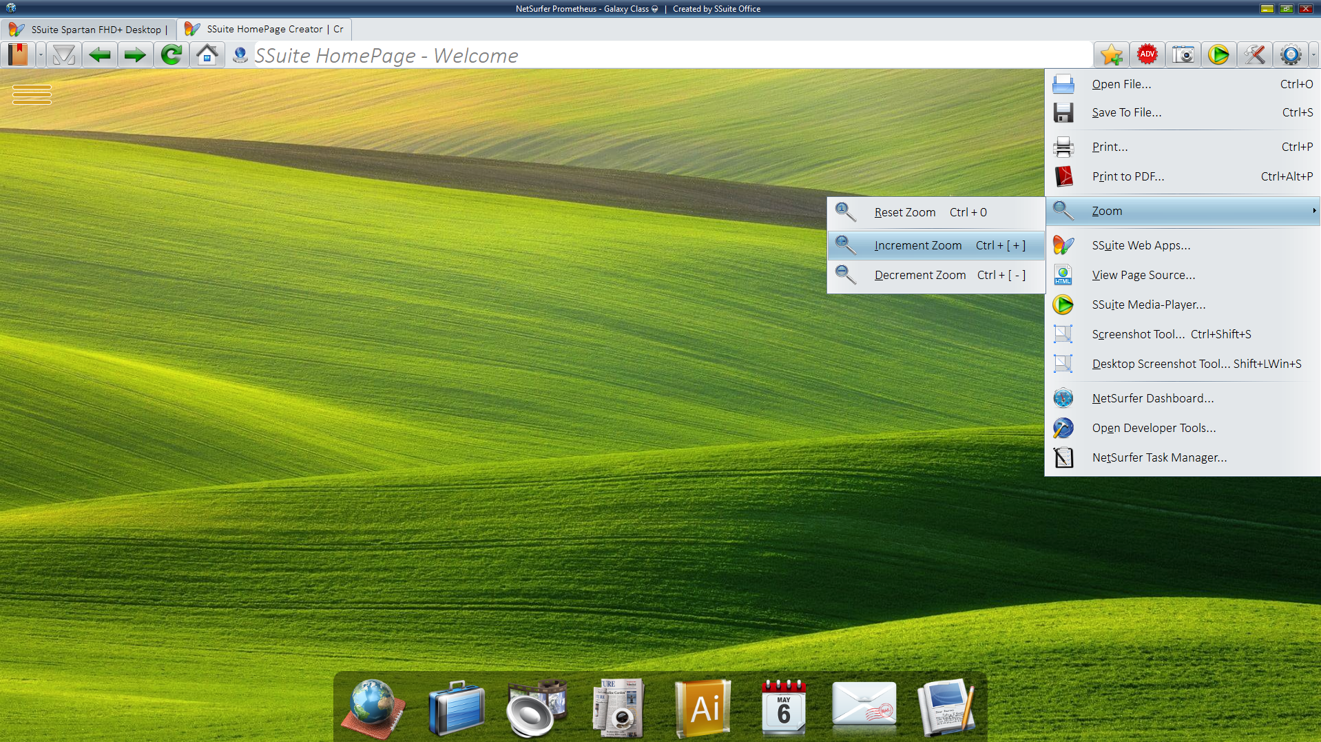Open the dropdown arrow beside the settings gear

(x=1312, y=55)
